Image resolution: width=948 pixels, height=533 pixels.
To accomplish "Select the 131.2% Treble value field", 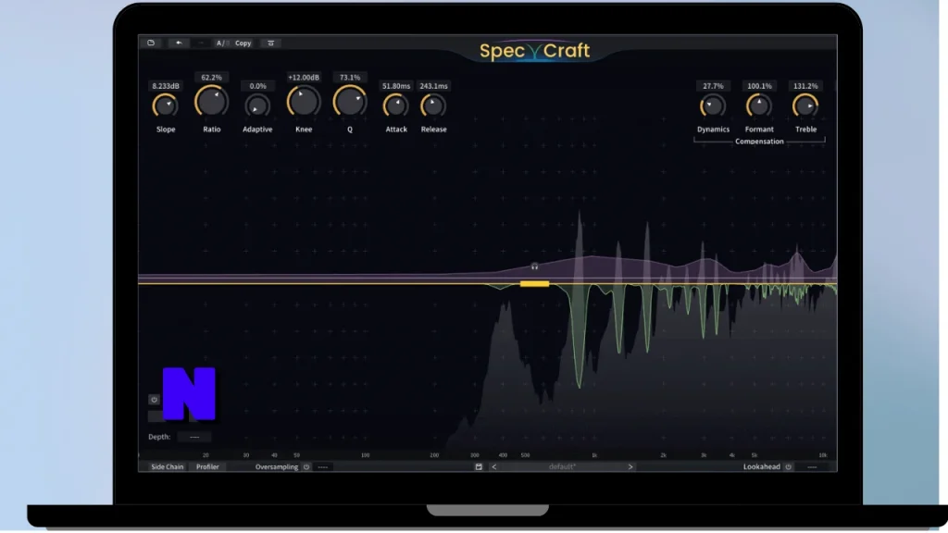I will pyautogui.click(x=805, y=86).
